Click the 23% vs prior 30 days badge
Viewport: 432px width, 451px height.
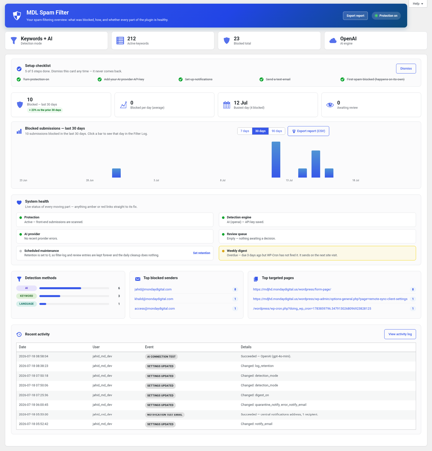coord(45,110)
